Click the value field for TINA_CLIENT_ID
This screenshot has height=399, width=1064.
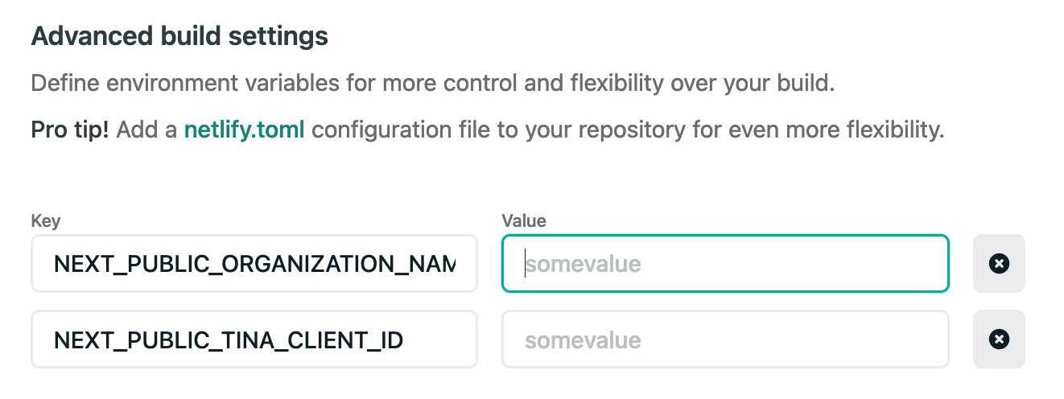pyautogui.click(x=725, y=339)
